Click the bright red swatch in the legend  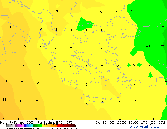[x=58, y=126]
